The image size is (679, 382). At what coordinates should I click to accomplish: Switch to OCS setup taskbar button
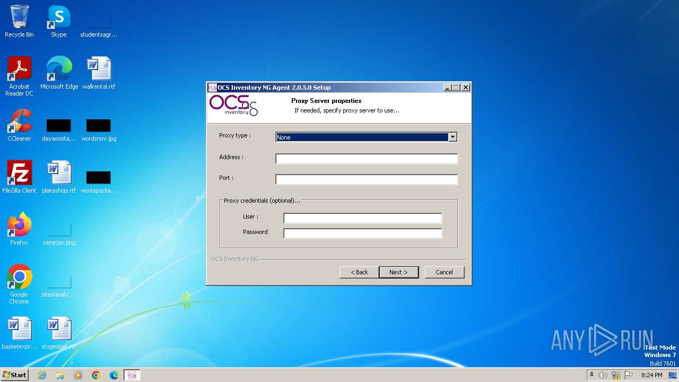[x=132, y=375]
